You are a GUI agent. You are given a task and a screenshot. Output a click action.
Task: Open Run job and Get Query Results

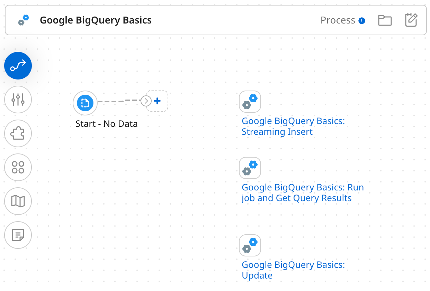click(303, 193)
